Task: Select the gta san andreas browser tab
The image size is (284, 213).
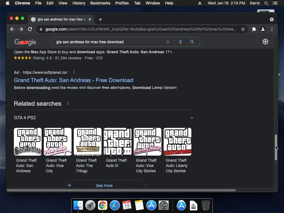Action: (61, 19)
